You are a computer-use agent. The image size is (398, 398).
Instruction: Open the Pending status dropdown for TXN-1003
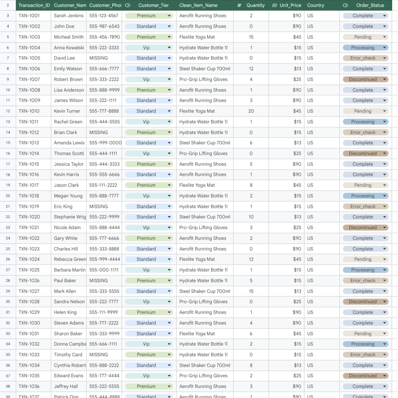(384, 37)
